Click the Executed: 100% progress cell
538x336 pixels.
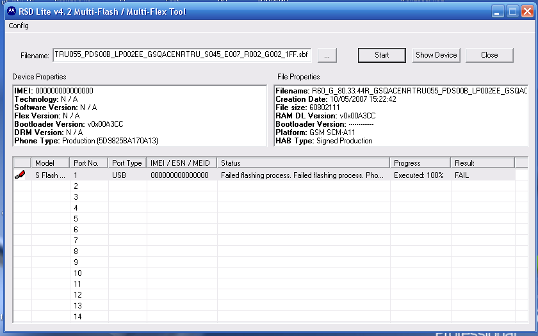419,175
